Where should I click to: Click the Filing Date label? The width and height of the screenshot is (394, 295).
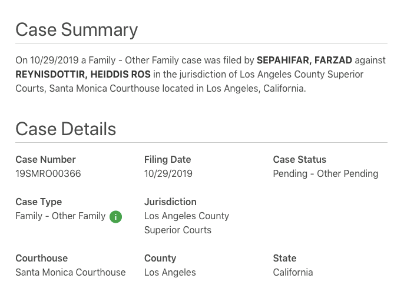tap(168, 159)
